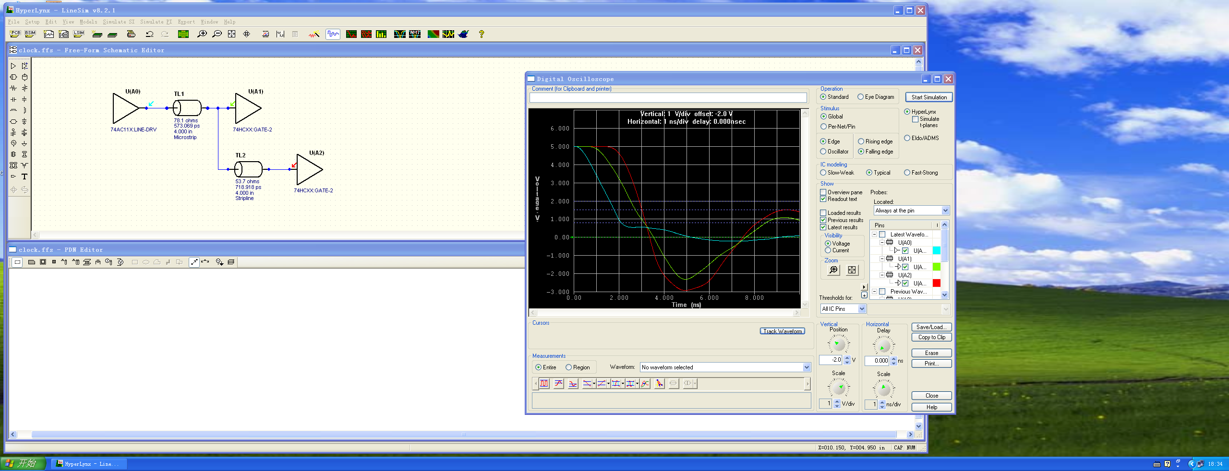Select the text 'T' tool in schematic palette

pos(24,177)
